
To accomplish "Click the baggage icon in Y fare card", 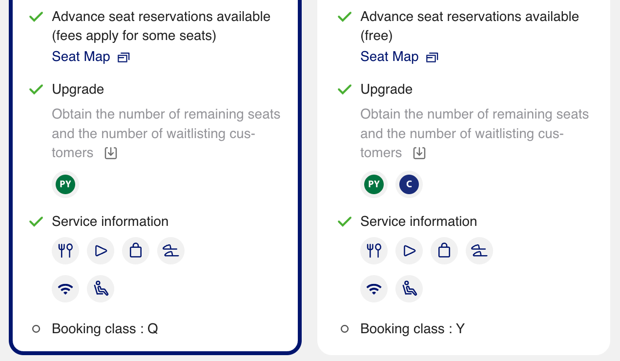I will (444, 251).
